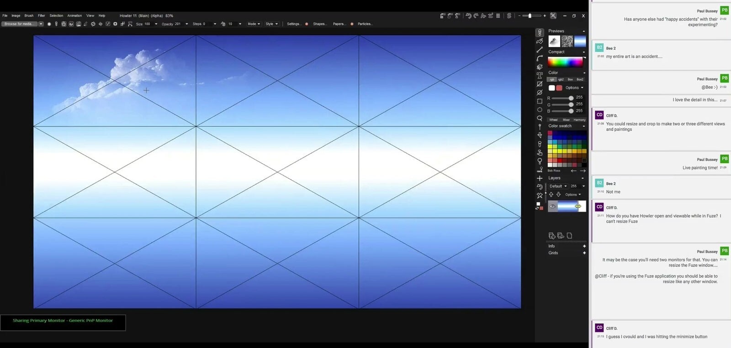Select the straight line tool
731x348 pixels.
(540, 50)
